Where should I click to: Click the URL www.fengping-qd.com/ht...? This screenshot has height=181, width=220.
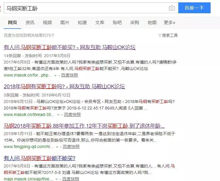(28, 147)
